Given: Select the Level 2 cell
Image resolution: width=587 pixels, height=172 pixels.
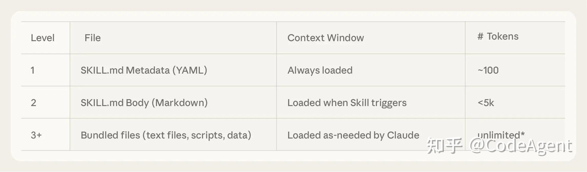Looking at the screenshot, I should click(x=33, y=103).
